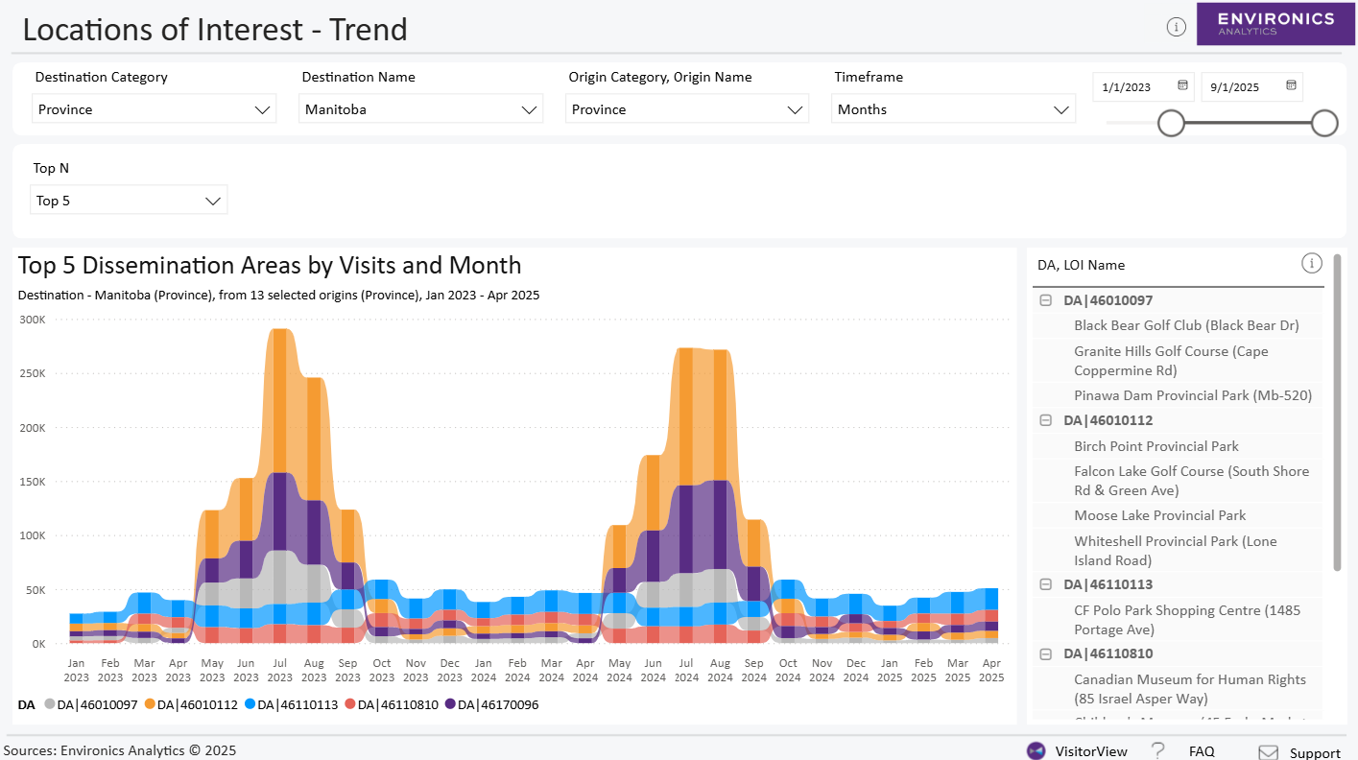1358x760 pixels.
Task: Open the Top N dropdown
Action: pos(128,200)
